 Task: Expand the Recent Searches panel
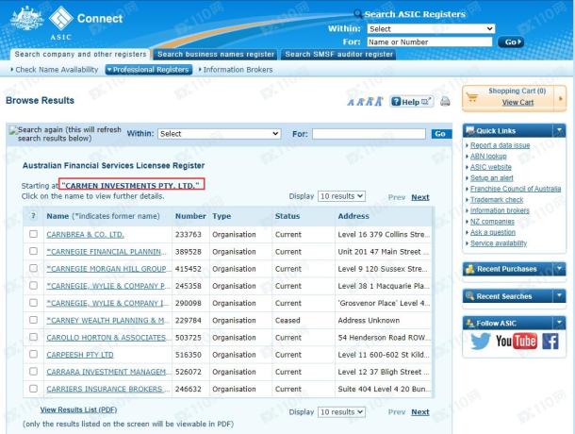pos(559,296)
